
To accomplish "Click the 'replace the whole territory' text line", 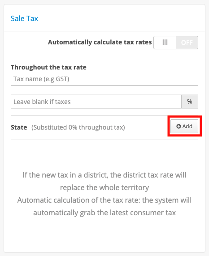I will click(104, 187).
